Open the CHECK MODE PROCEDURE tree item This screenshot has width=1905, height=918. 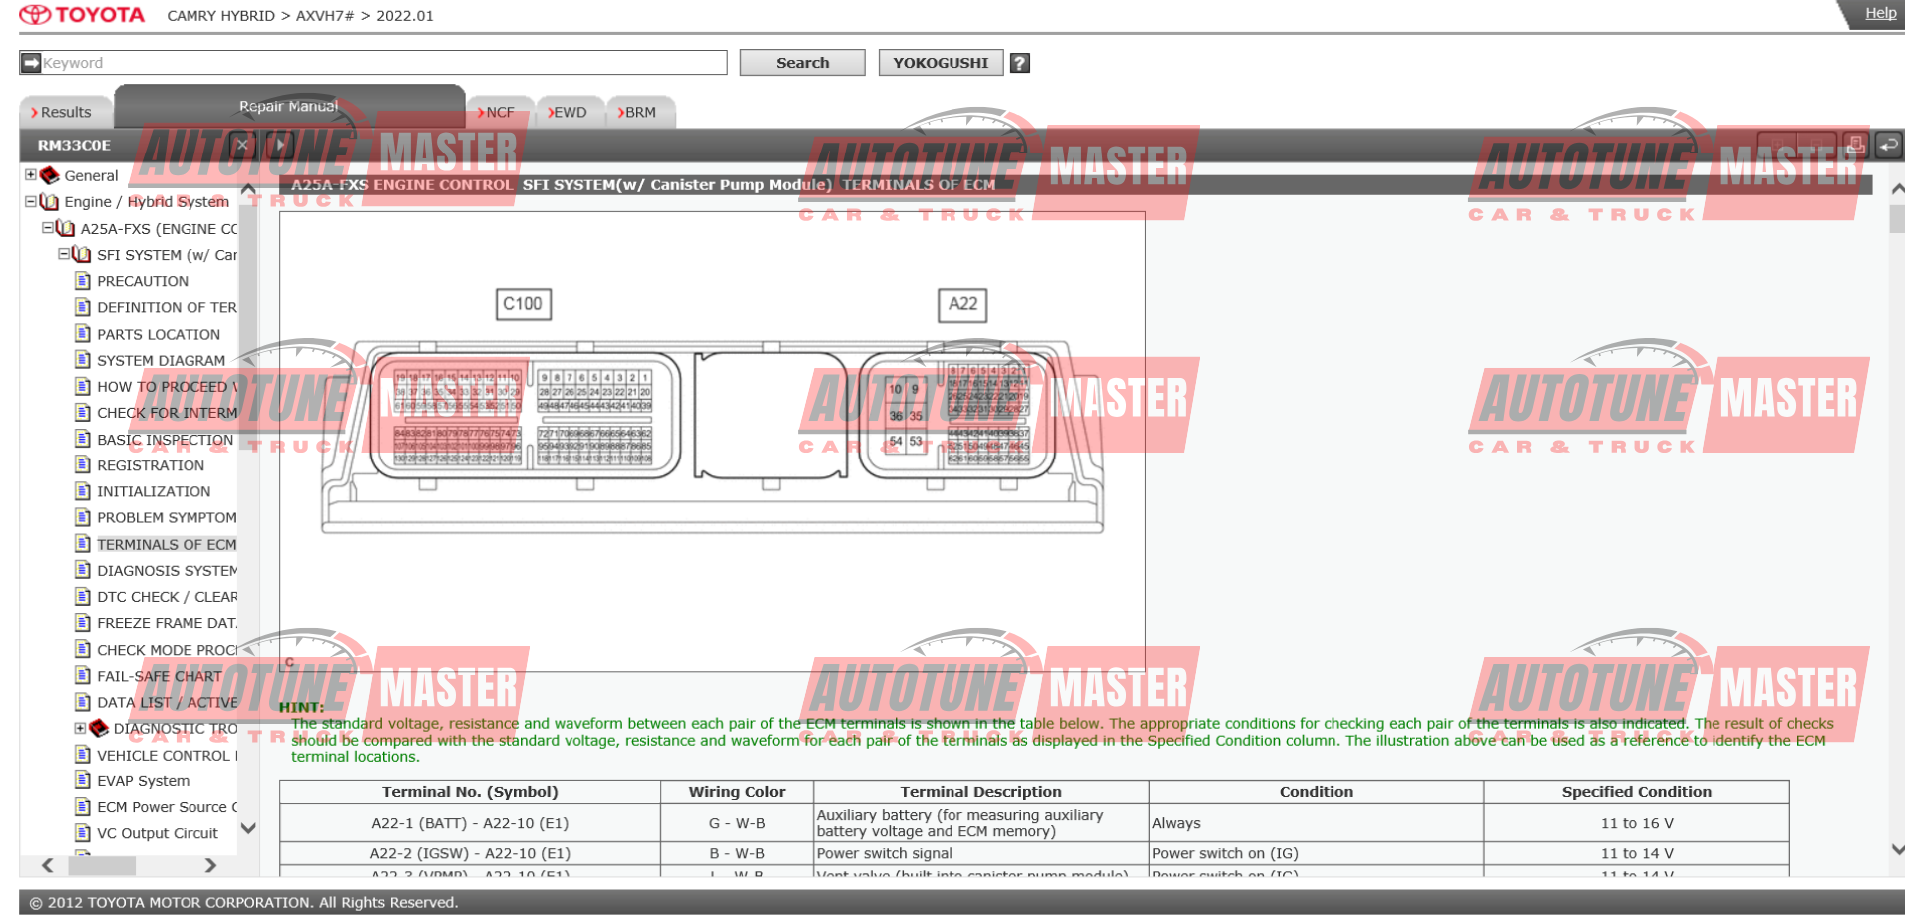167,650
